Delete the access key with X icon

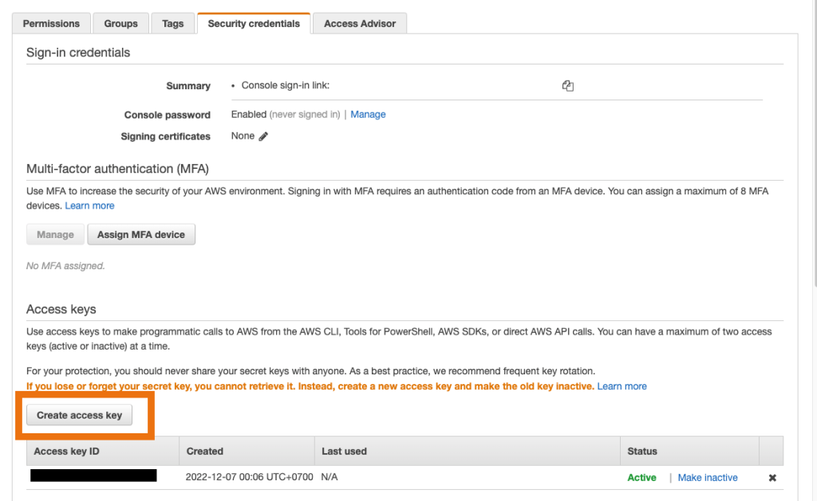click(x=772, y=478)
